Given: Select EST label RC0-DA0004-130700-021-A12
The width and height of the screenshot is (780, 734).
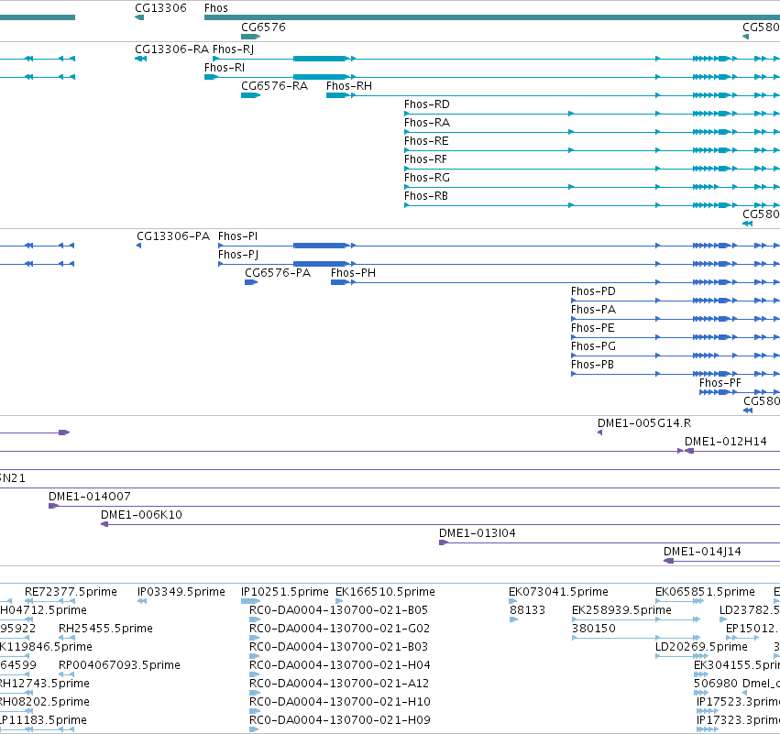Looking at the screenshot, I should (x=339, y=685).
